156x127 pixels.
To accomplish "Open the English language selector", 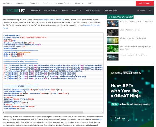I will click(x=142, y=11).
